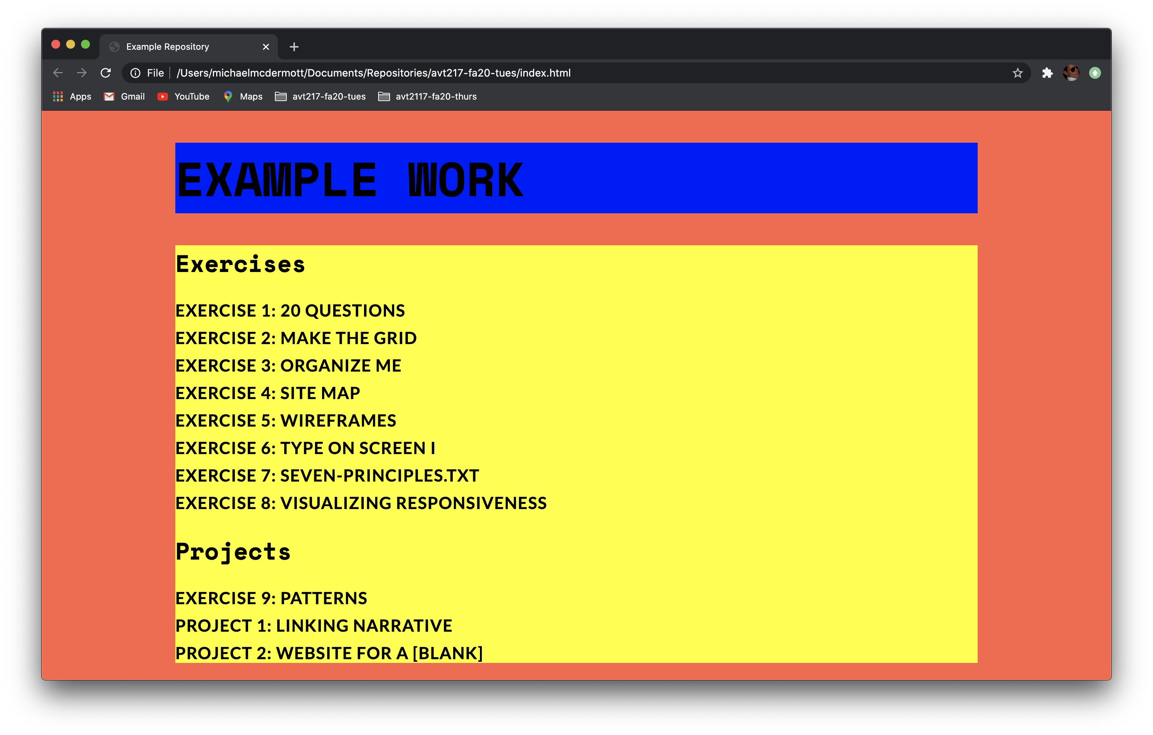Open Exercise 3: Organize Me link
Screen dimensions: 1153x735
[288, 366]
